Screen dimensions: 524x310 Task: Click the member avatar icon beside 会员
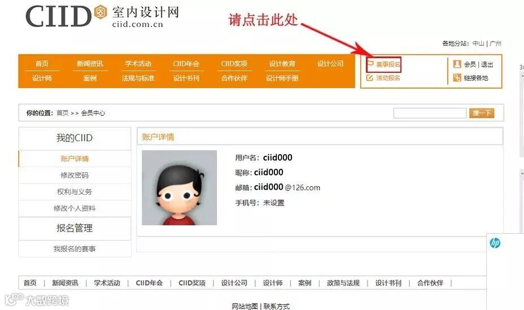tap(457, 64)
